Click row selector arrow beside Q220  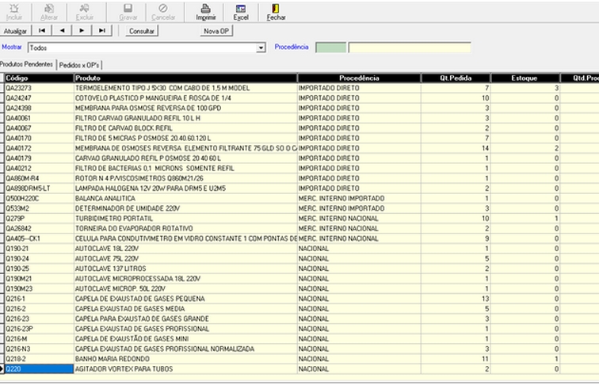click(2, 369)
